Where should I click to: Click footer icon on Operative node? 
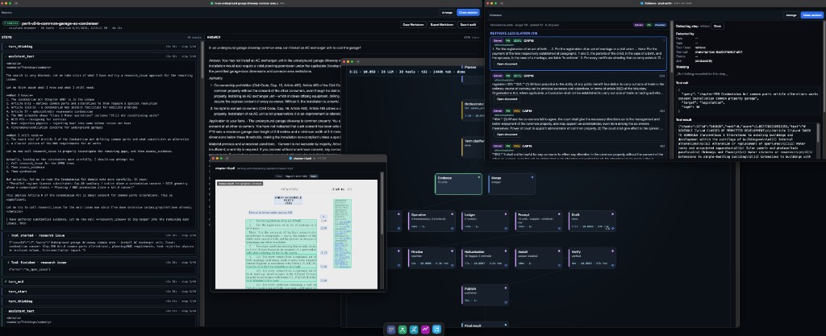tap(452, 228)
